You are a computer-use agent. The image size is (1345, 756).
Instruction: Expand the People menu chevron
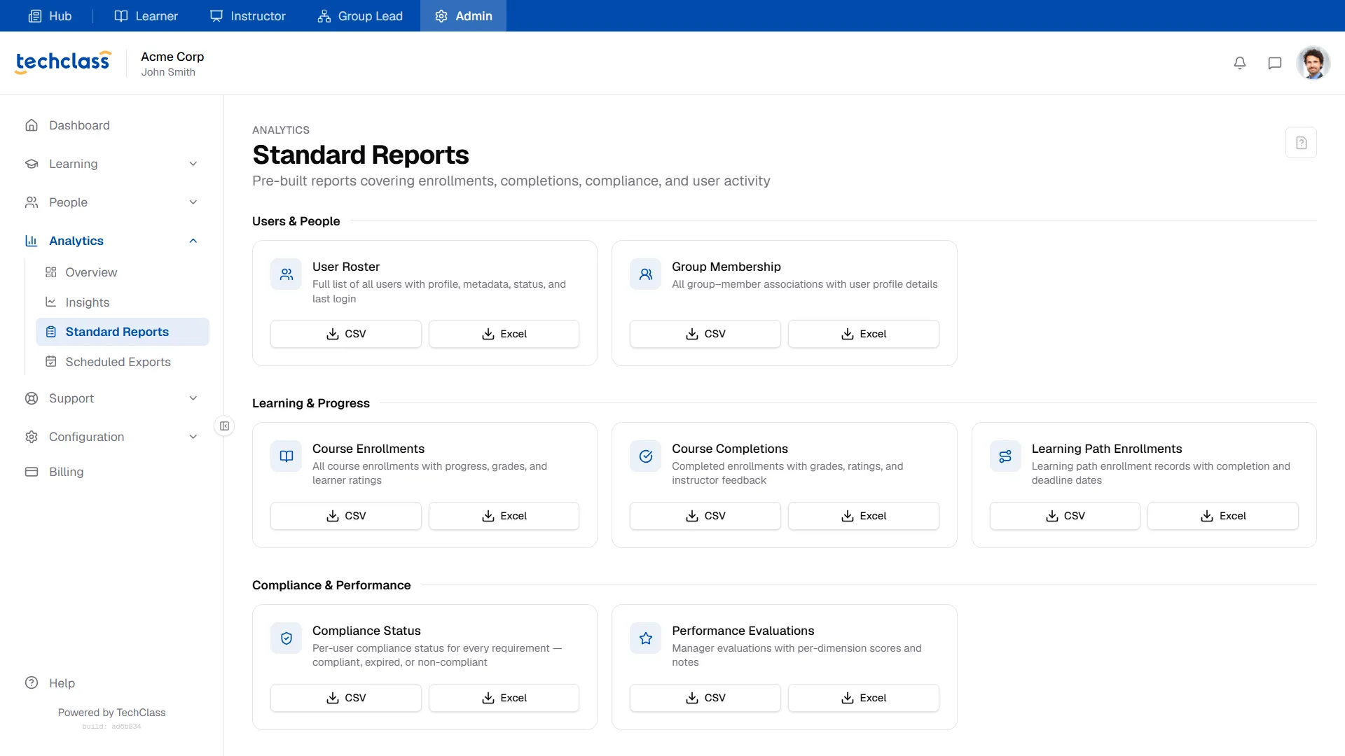point(193,202)
